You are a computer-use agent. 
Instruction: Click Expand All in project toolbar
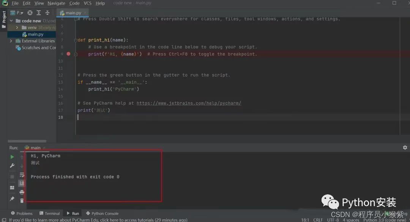click(x=39, y=13)
